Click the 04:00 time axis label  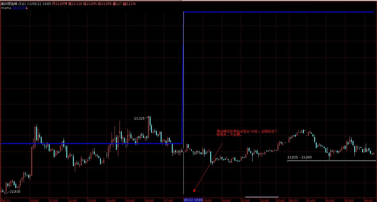point(369,200)
